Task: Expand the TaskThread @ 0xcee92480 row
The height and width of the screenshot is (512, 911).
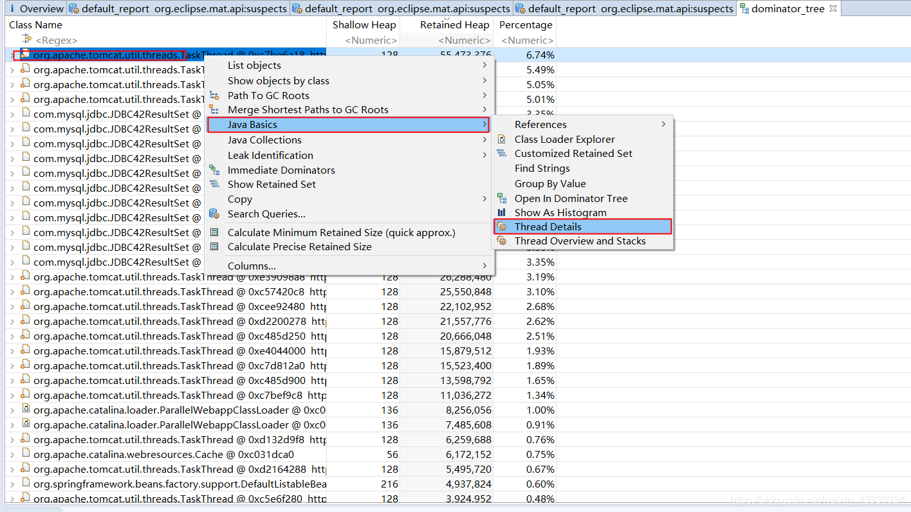Action: point(12,307)
